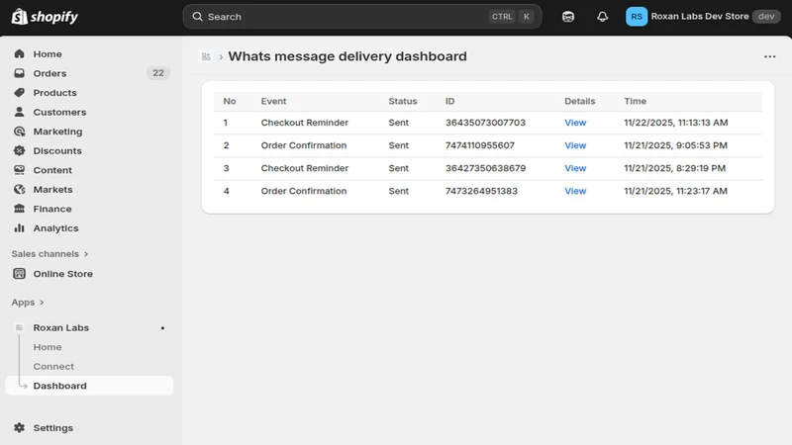Image resolution: width=792 pixels, height=445 pixels.
Task: View details for ID 36435073007703
Action: [x=575, y=123]
